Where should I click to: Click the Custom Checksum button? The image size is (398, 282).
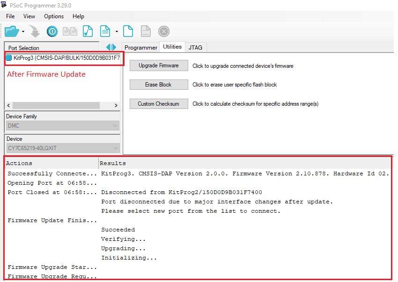pyautogui.click(x=159, y=104)
